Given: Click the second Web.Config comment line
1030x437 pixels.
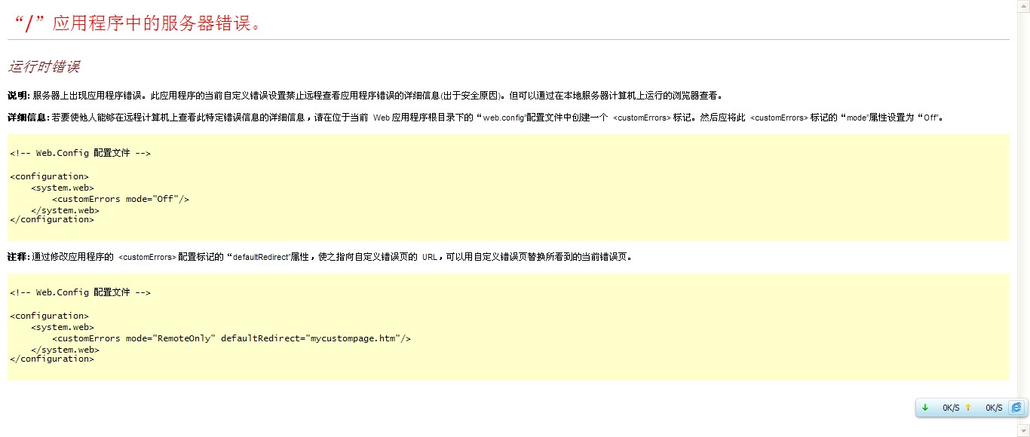Looking at the screenshot, I should 80,292.
